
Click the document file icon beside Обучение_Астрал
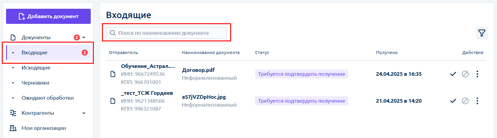pos(113,74)
